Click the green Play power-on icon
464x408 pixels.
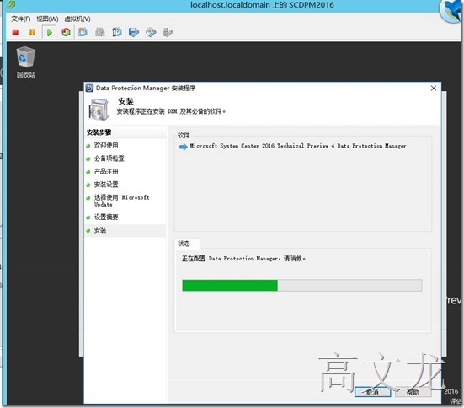tap(50, 32)
